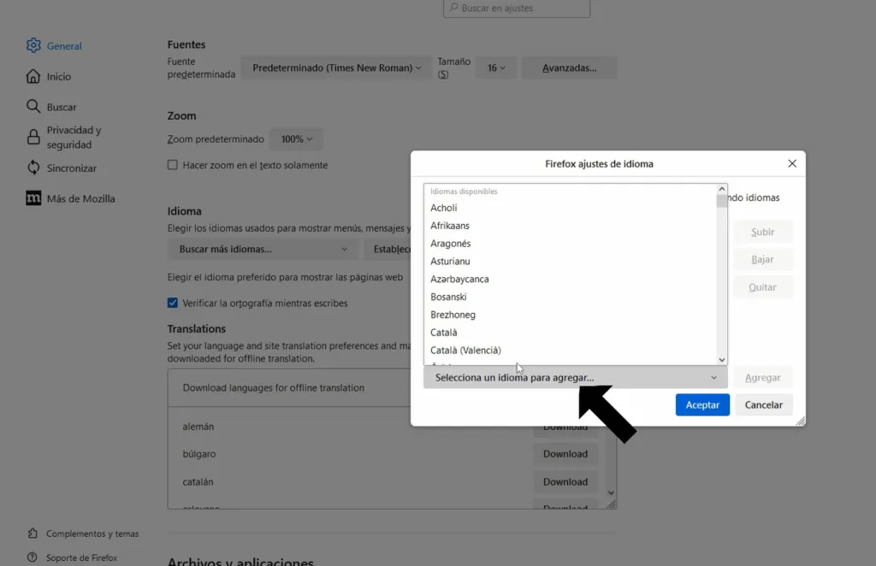This screenshot has width=876, height=566.
Task: Select Català (Valencià) from available languages
Action: point(571,351)
